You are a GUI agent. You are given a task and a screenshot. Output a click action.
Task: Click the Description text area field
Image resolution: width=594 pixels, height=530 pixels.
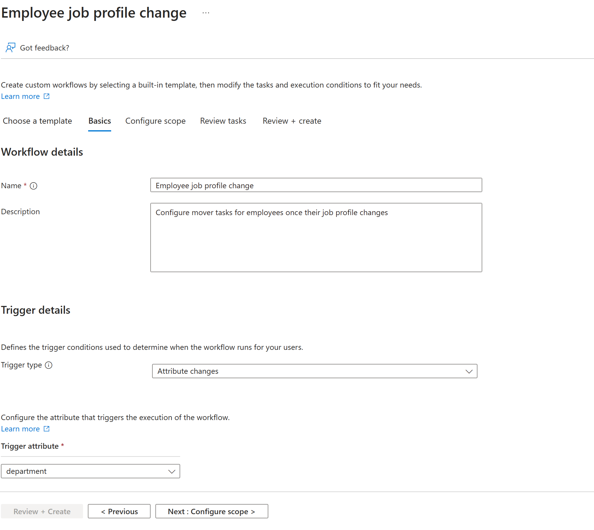point(316,237)
